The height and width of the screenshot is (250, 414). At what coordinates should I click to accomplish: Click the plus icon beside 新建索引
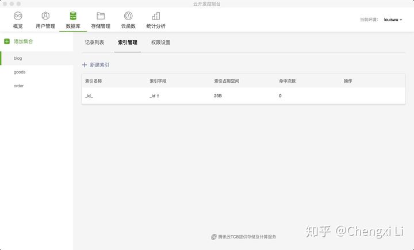tap(85, 65)
